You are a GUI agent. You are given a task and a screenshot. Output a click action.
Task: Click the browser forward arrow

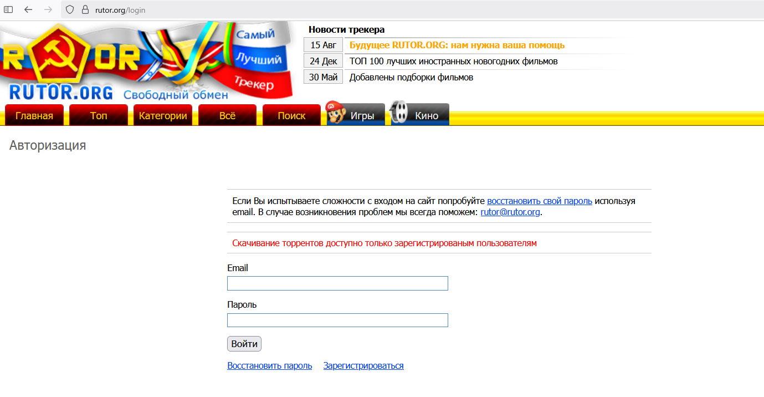click(x=48, y=10)
